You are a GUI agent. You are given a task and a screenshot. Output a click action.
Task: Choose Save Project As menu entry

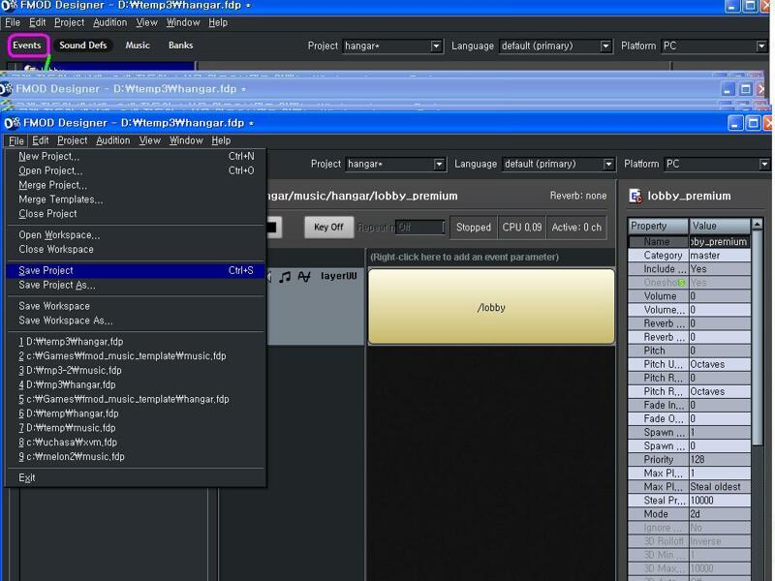click(x=136, y=285)
